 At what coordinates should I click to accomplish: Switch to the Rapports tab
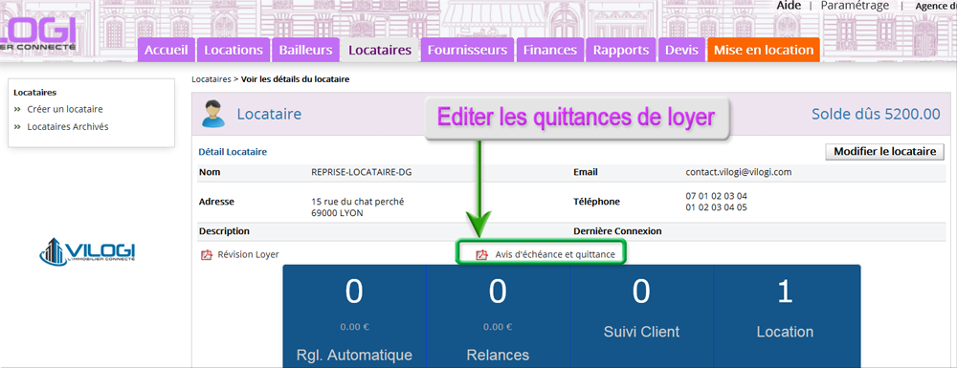[x=621, y=50]
